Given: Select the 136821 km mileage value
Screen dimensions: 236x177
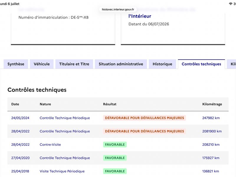Looking at the screenshot, I should click(211, 171).
